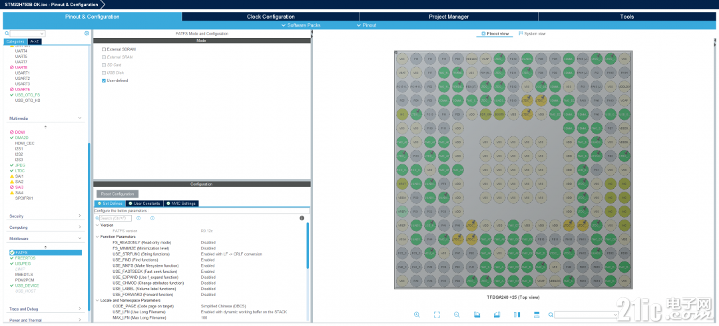Select USB_DEVICE middleware entry
The width and height of the screenshot is (719, 326).
click(27, 285)
